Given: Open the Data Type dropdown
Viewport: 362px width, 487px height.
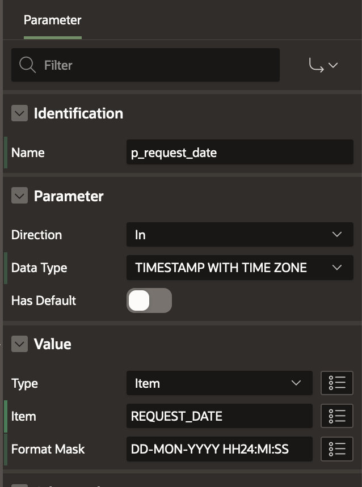Looking at the screenshot, I should point(239,268).
